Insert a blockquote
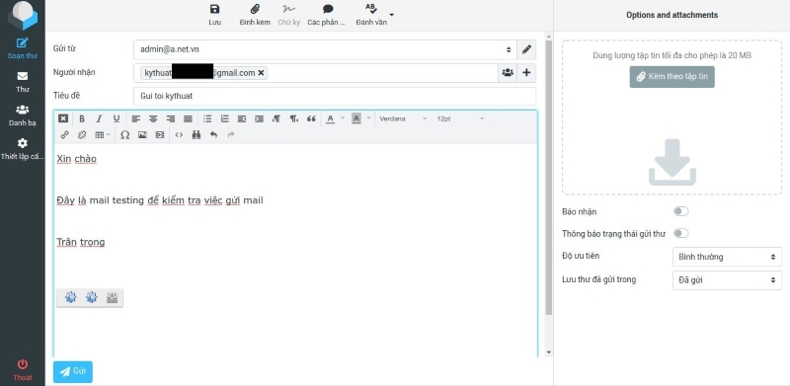The height and width of the screenshot is (386, 790). [311, 118]
